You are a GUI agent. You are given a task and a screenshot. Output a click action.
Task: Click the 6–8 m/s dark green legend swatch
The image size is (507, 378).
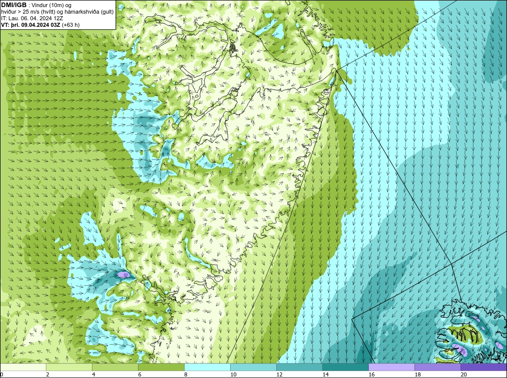point(161,367)
